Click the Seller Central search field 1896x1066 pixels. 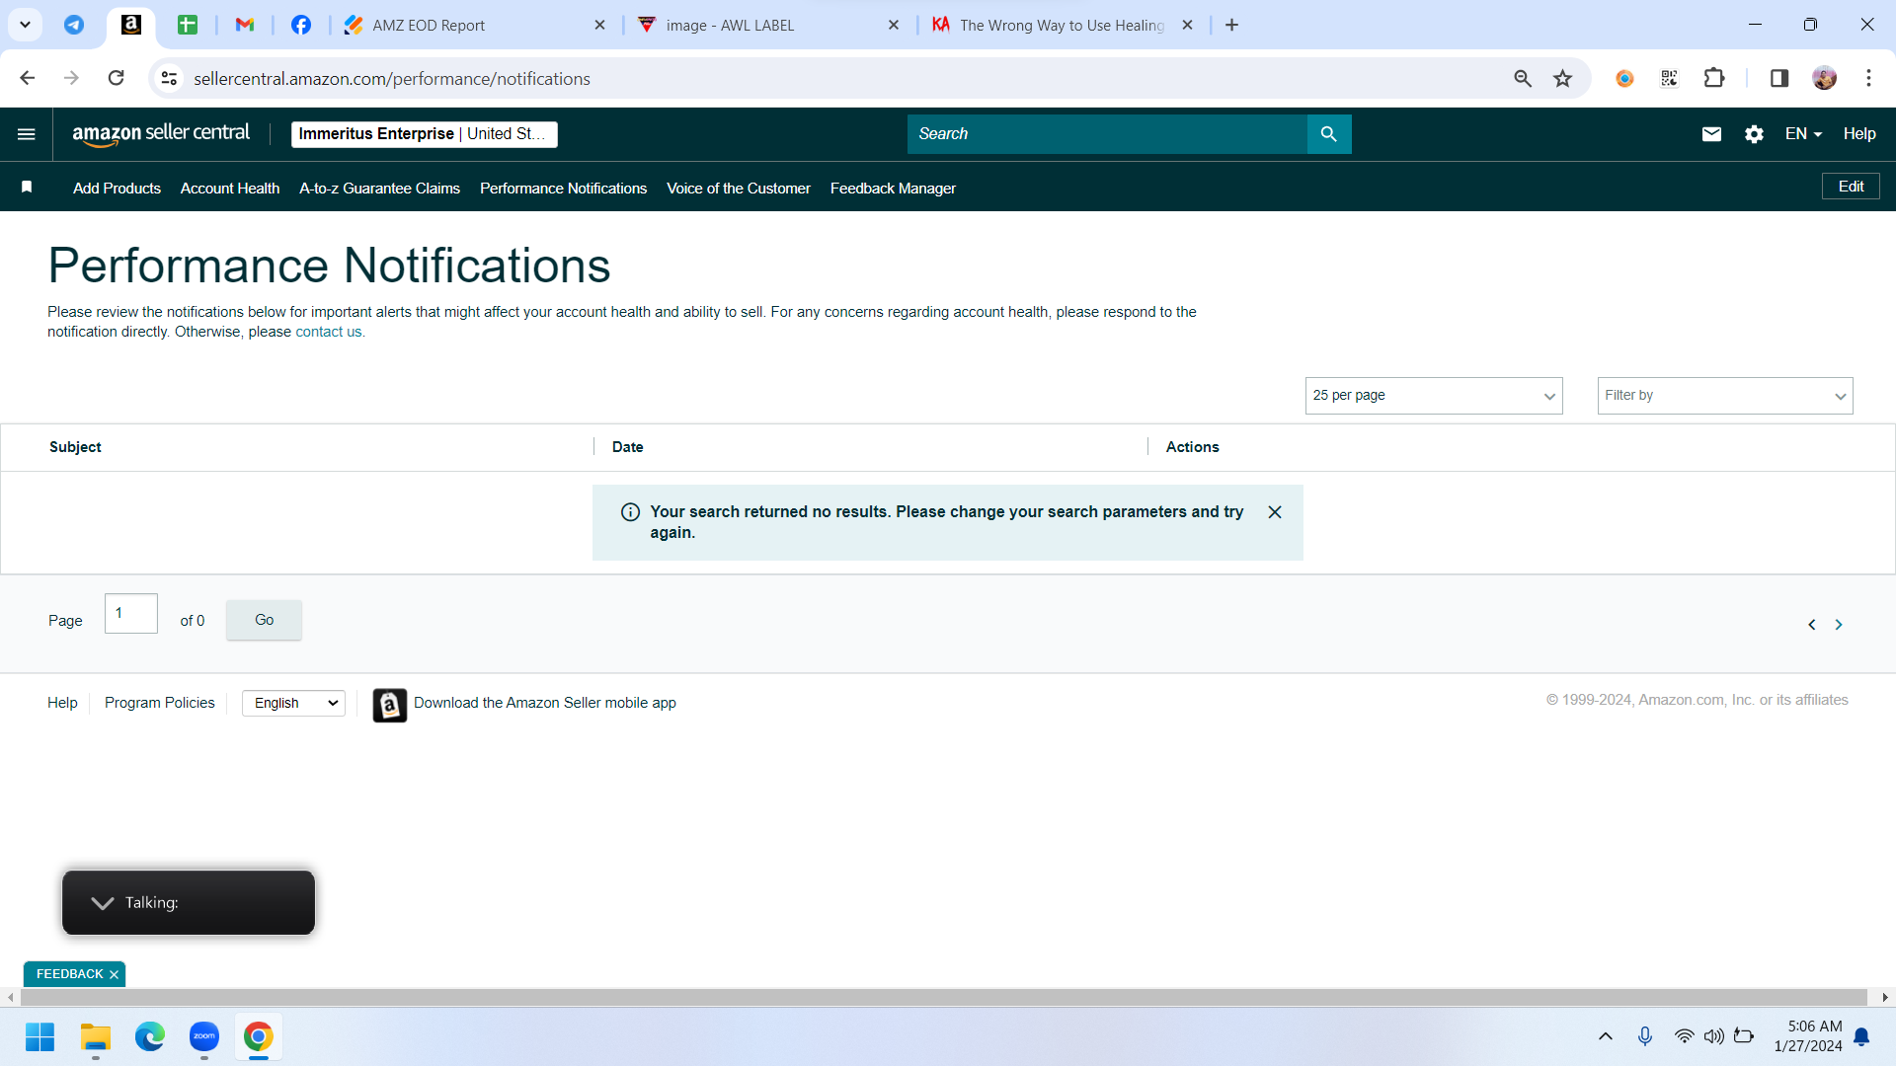point(1107,134)
